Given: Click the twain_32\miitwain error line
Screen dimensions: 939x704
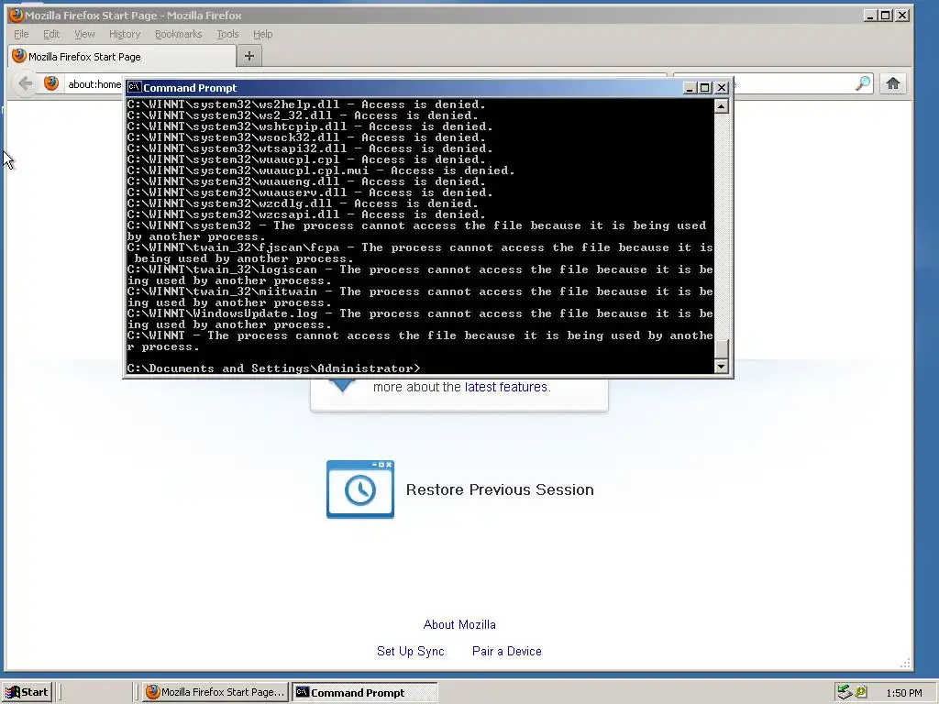Looking at the screenshot, I should coord(420,297).
